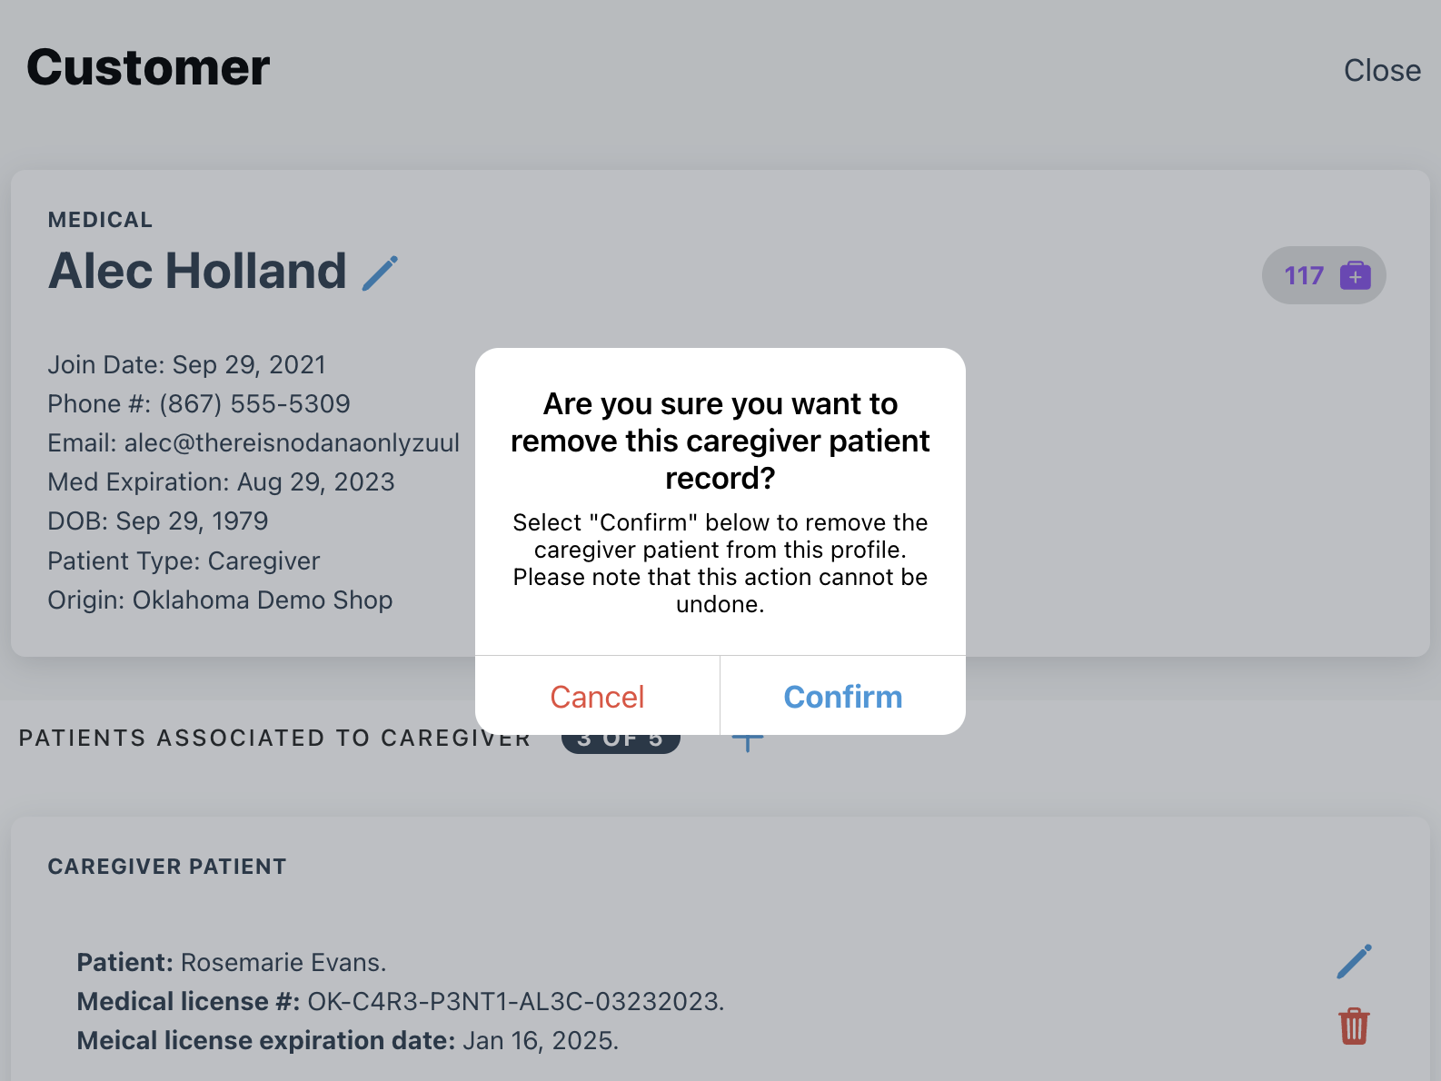
Task: Click the 3 of 5 patients badge
Action: (621, 743)
